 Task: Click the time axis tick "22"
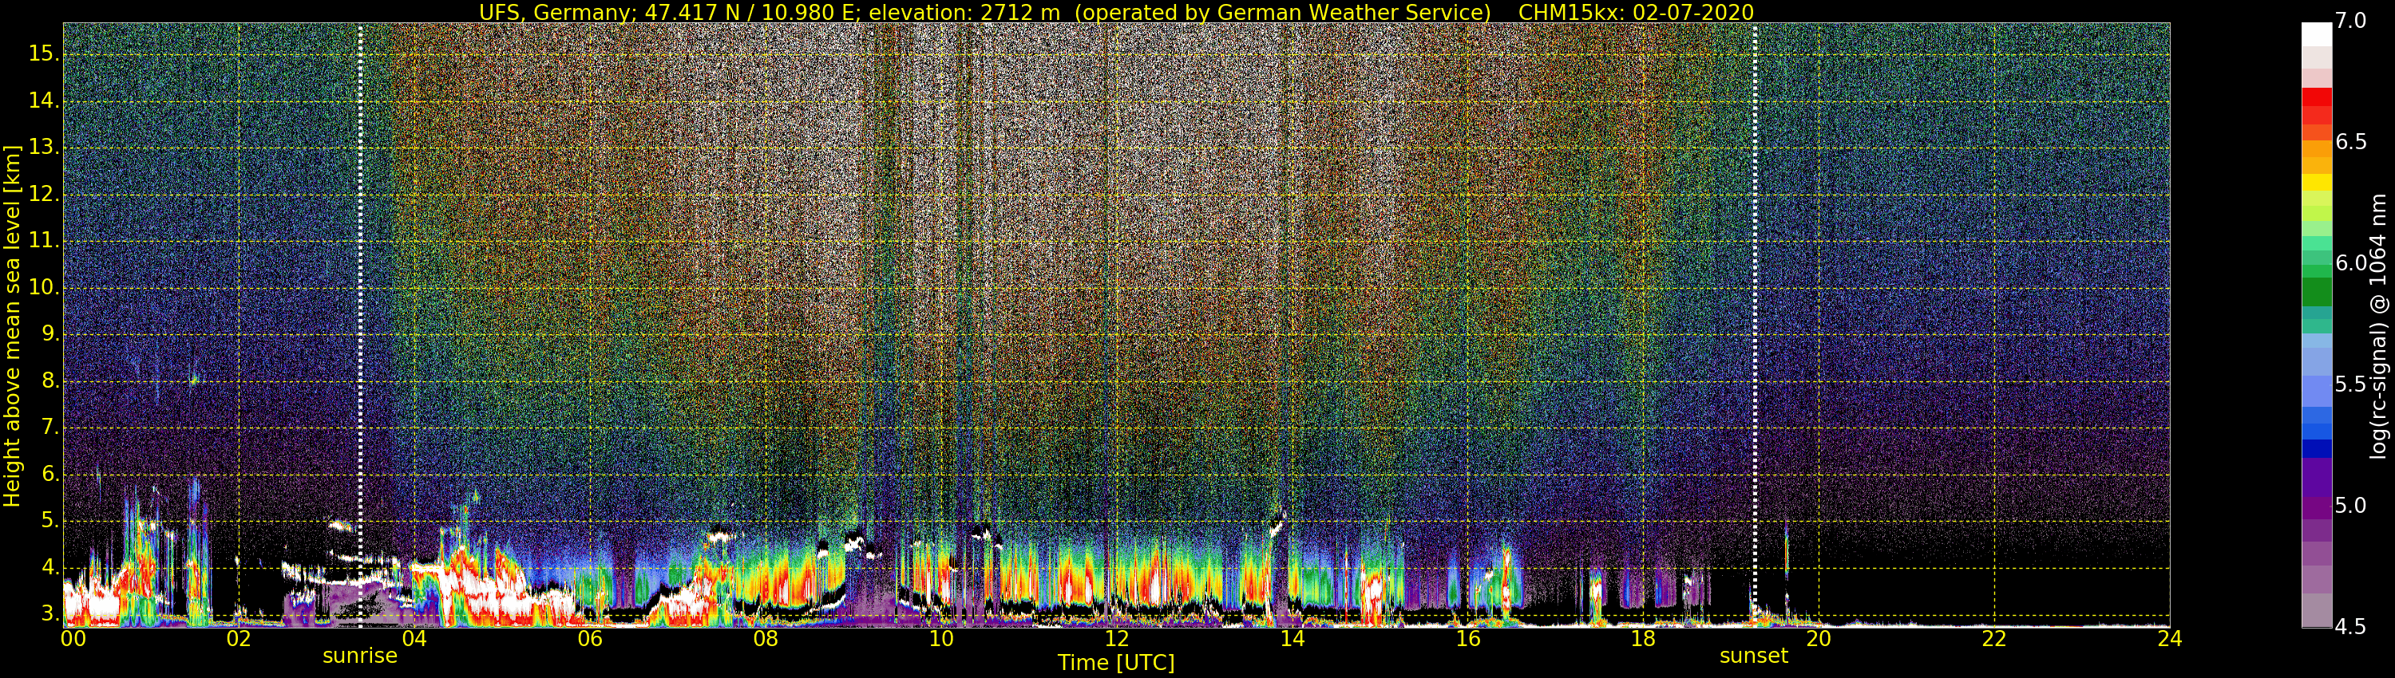click(x=1994, y=639)
